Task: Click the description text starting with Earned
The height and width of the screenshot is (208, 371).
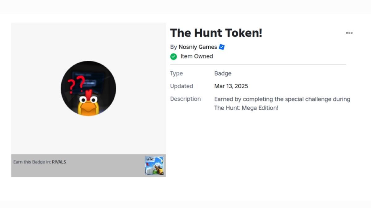Action: 282,99
